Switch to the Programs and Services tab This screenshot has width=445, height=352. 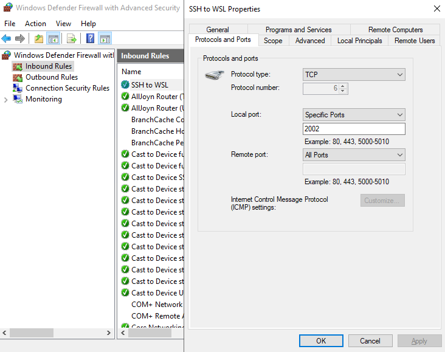299,30
